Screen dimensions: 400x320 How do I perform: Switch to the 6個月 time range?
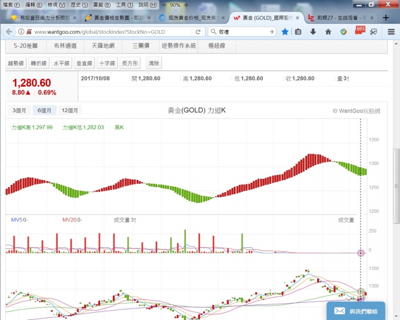point(44,111)
